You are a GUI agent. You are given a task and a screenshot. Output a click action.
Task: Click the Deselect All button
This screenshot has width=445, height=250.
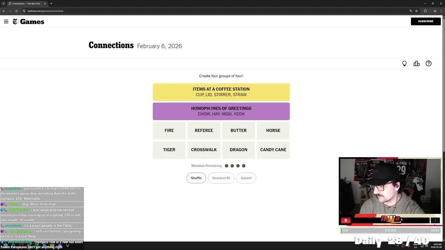(x=221, y=178)
